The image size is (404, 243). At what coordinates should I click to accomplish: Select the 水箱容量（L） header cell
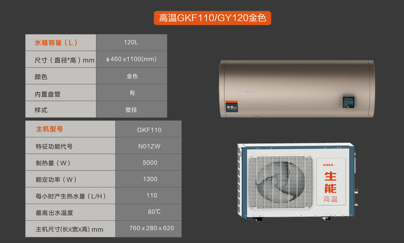pyautogui.click(x=61, y=43)
